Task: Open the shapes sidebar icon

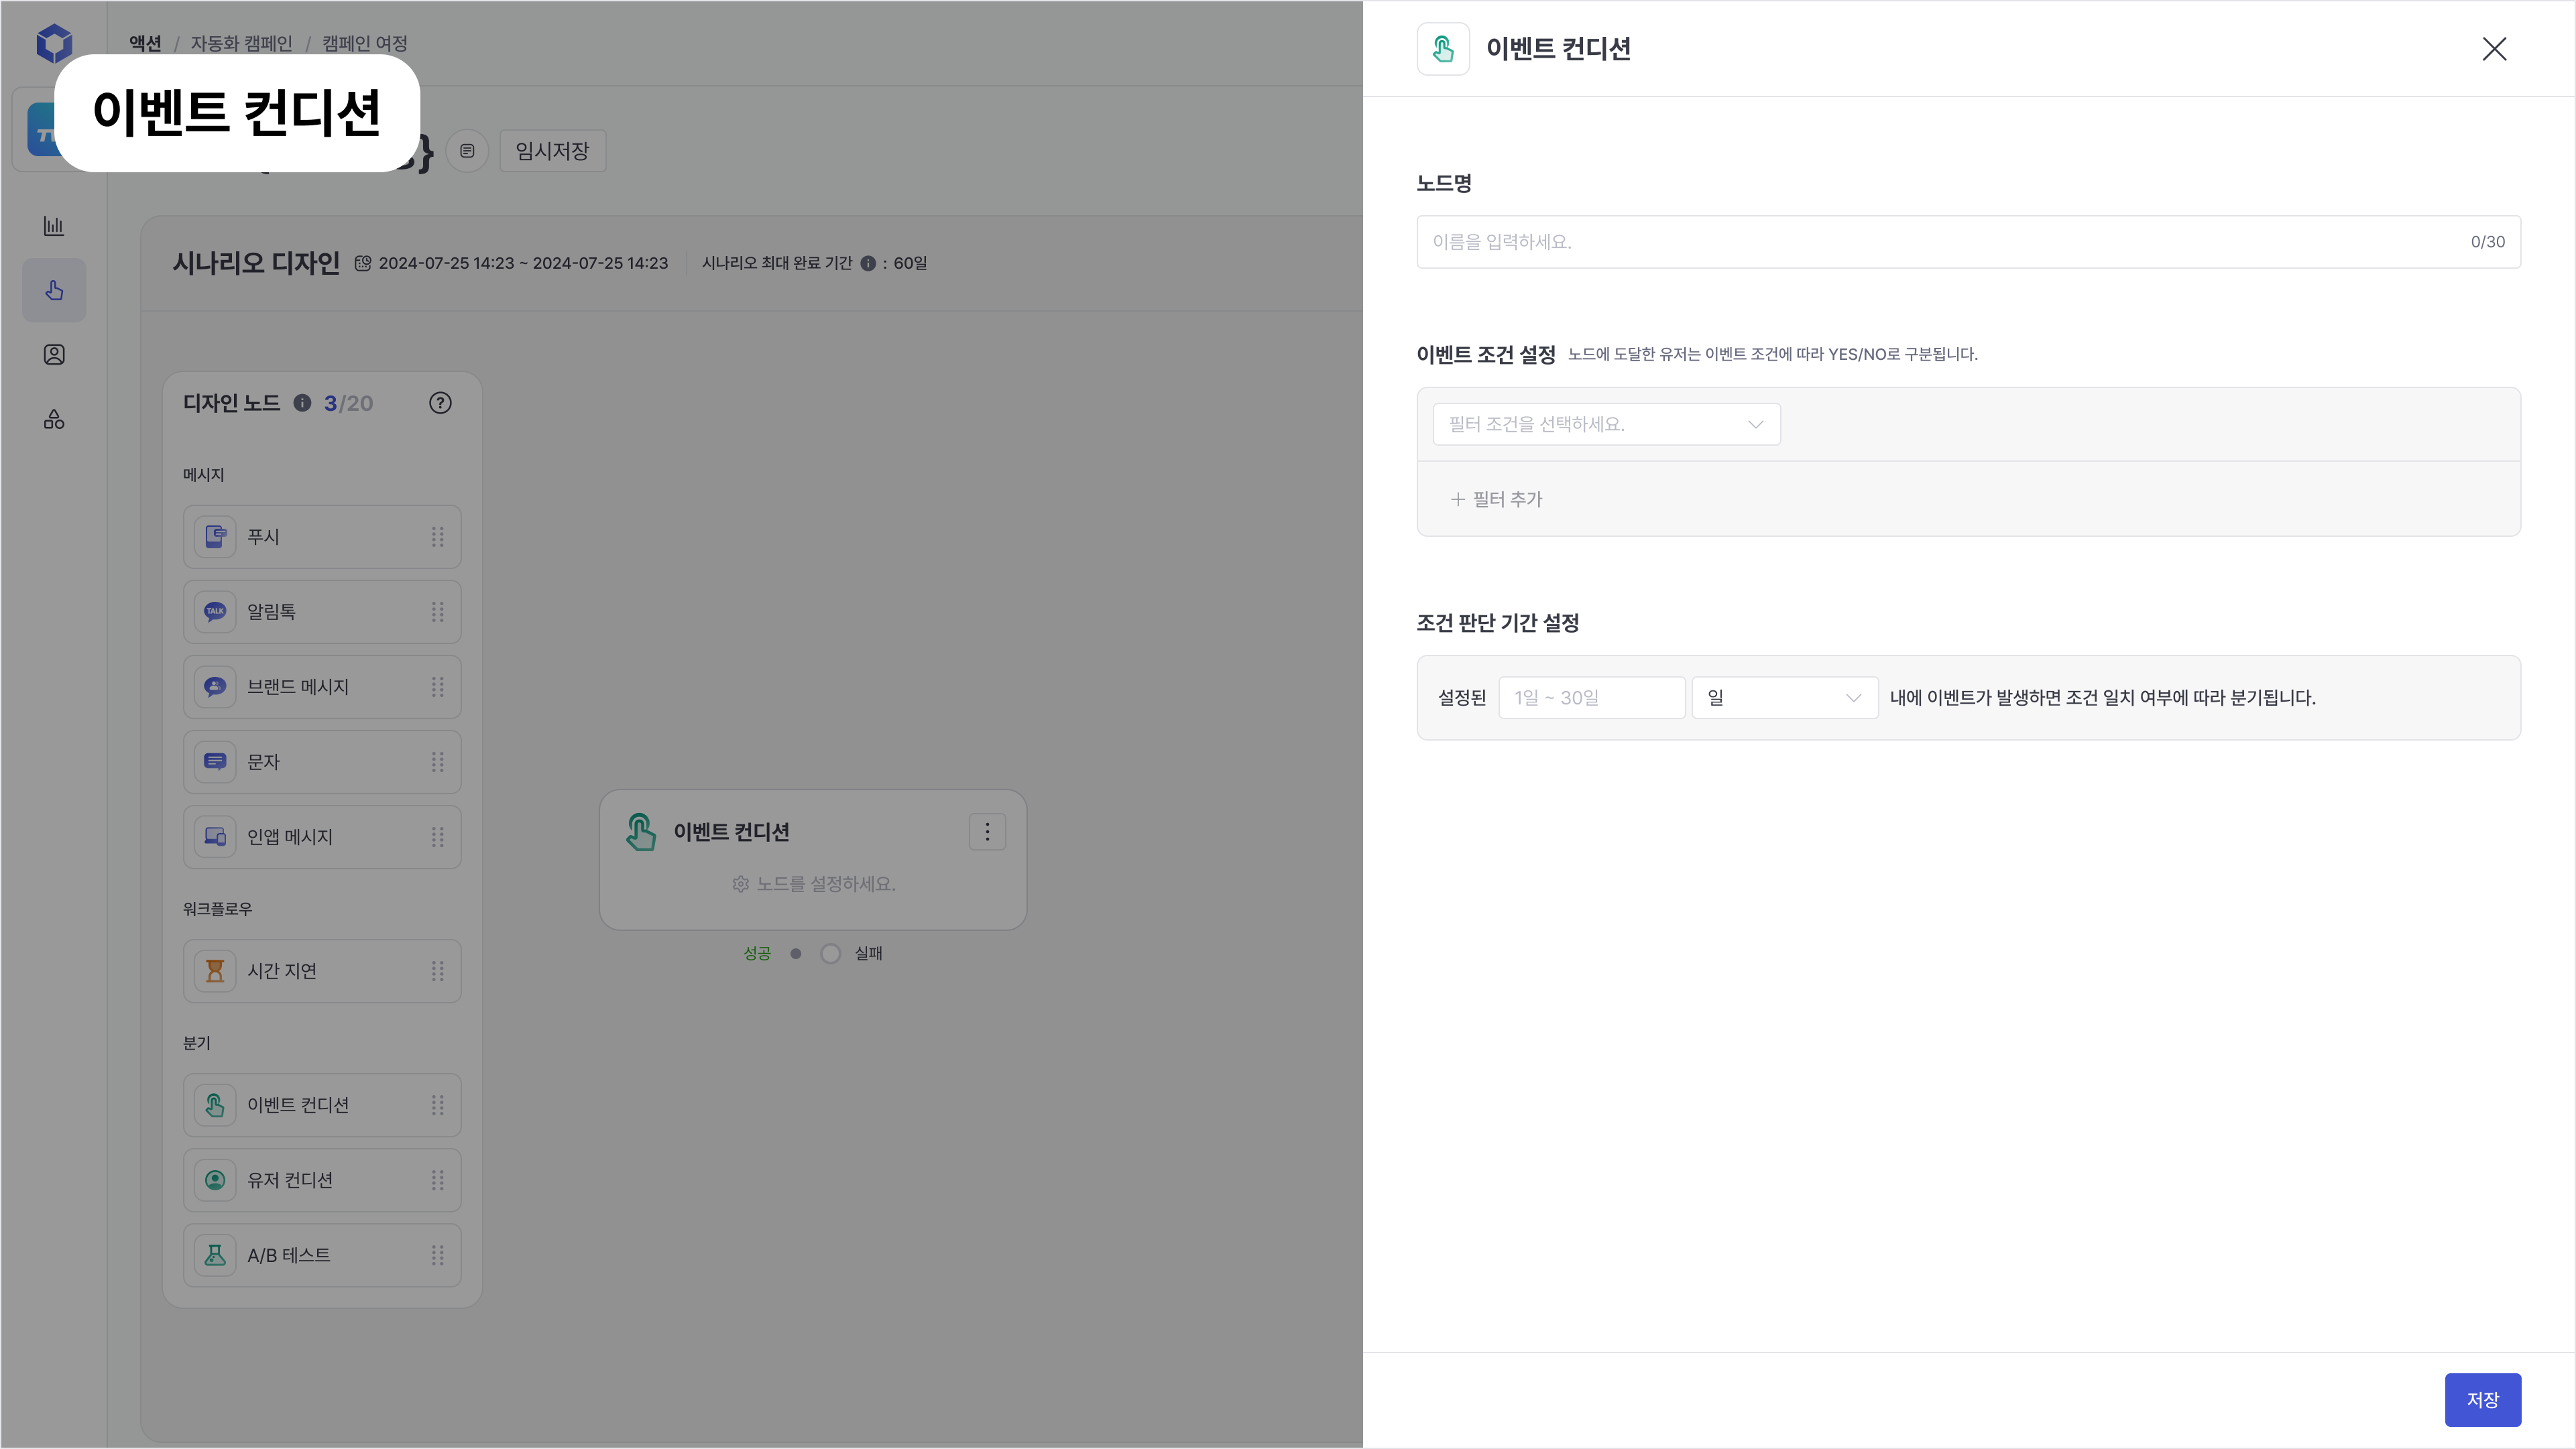Action: (x=54, y=420)
